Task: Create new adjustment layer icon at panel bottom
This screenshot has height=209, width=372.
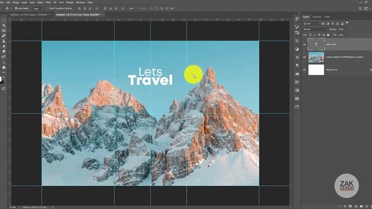Action: tap(356, 207)
